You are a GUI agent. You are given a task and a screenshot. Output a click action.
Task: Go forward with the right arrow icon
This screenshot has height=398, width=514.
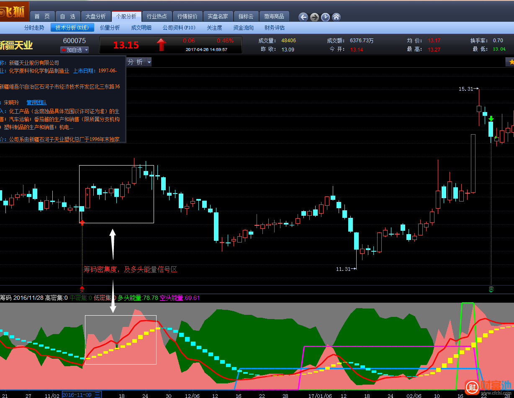(314, 17)
